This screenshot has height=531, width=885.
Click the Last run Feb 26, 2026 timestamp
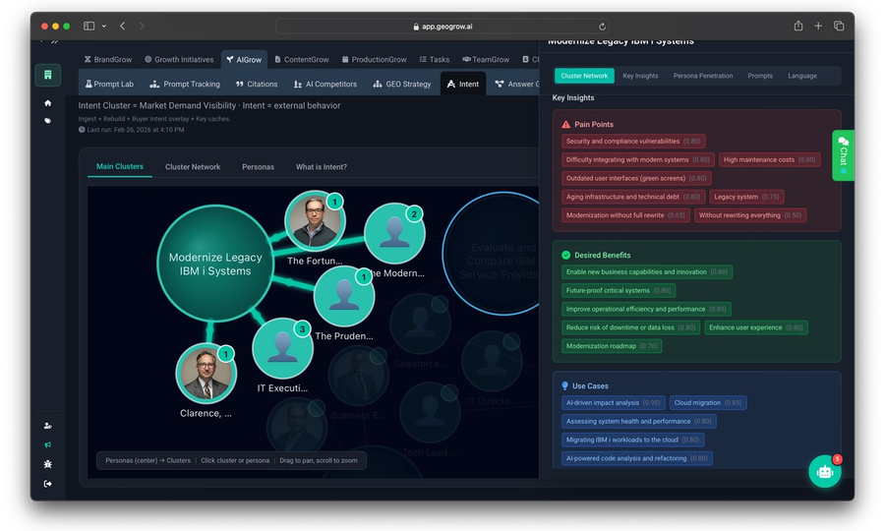click(x=132, y=130)
